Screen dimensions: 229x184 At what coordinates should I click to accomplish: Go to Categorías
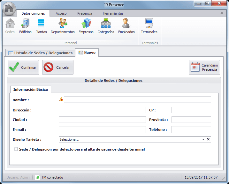(106, 26)
